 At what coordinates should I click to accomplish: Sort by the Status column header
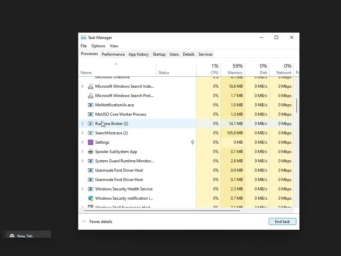pyautogui.click(x=176, y=69)
